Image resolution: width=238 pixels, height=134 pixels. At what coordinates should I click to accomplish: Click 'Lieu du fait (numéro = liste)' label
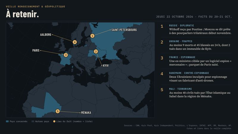click(x=75, y=121)
